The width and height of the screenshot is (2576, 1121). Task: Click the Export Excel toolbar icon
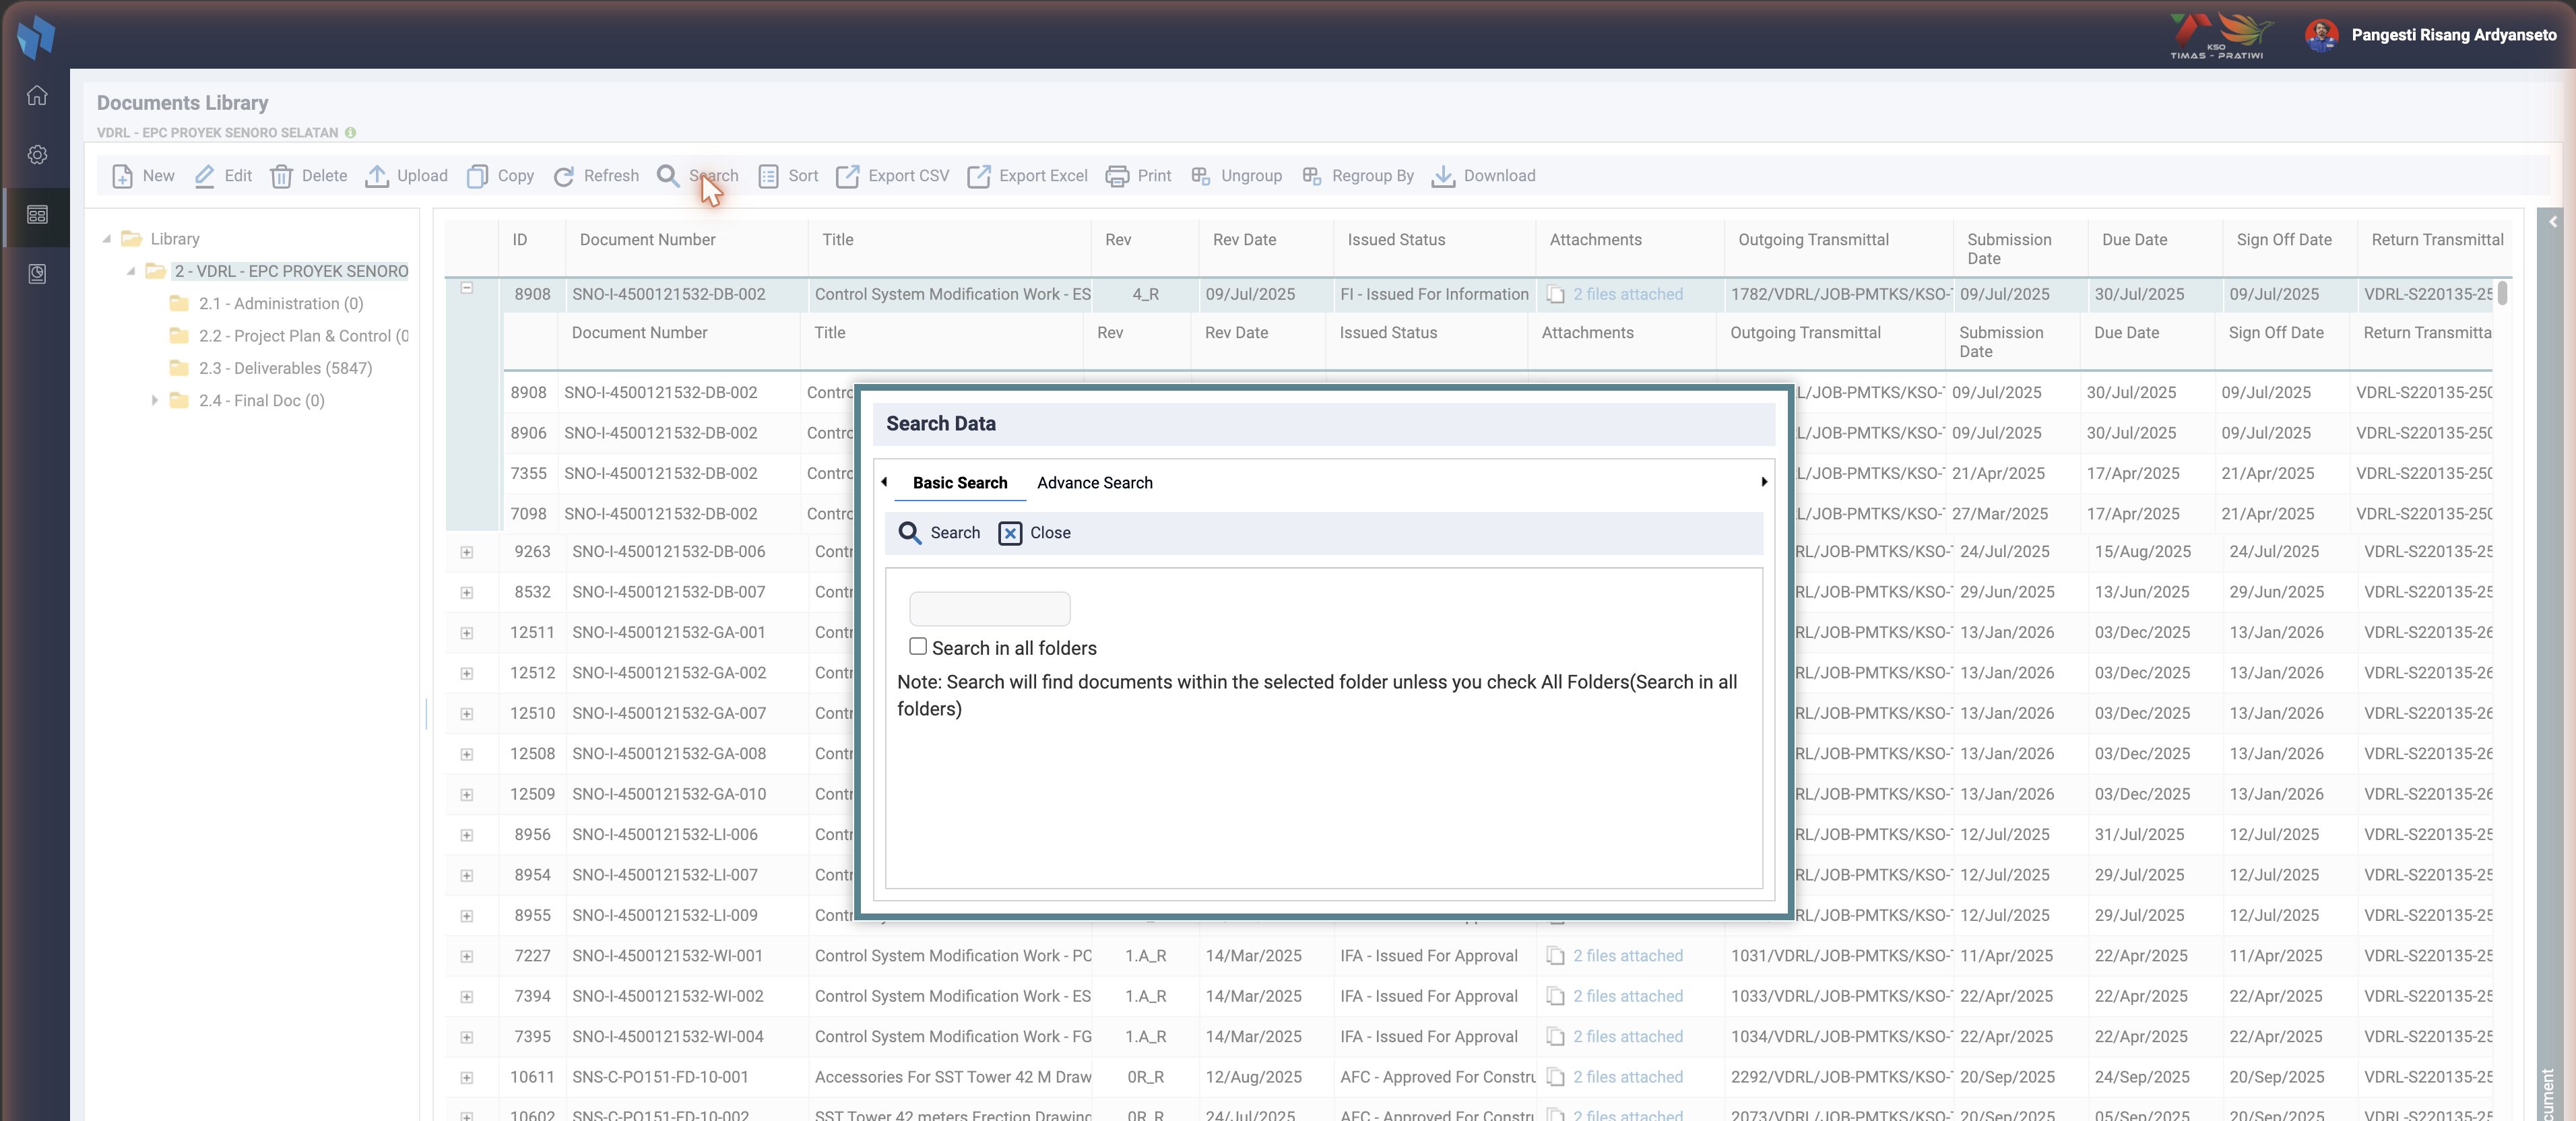click(979, 176)
